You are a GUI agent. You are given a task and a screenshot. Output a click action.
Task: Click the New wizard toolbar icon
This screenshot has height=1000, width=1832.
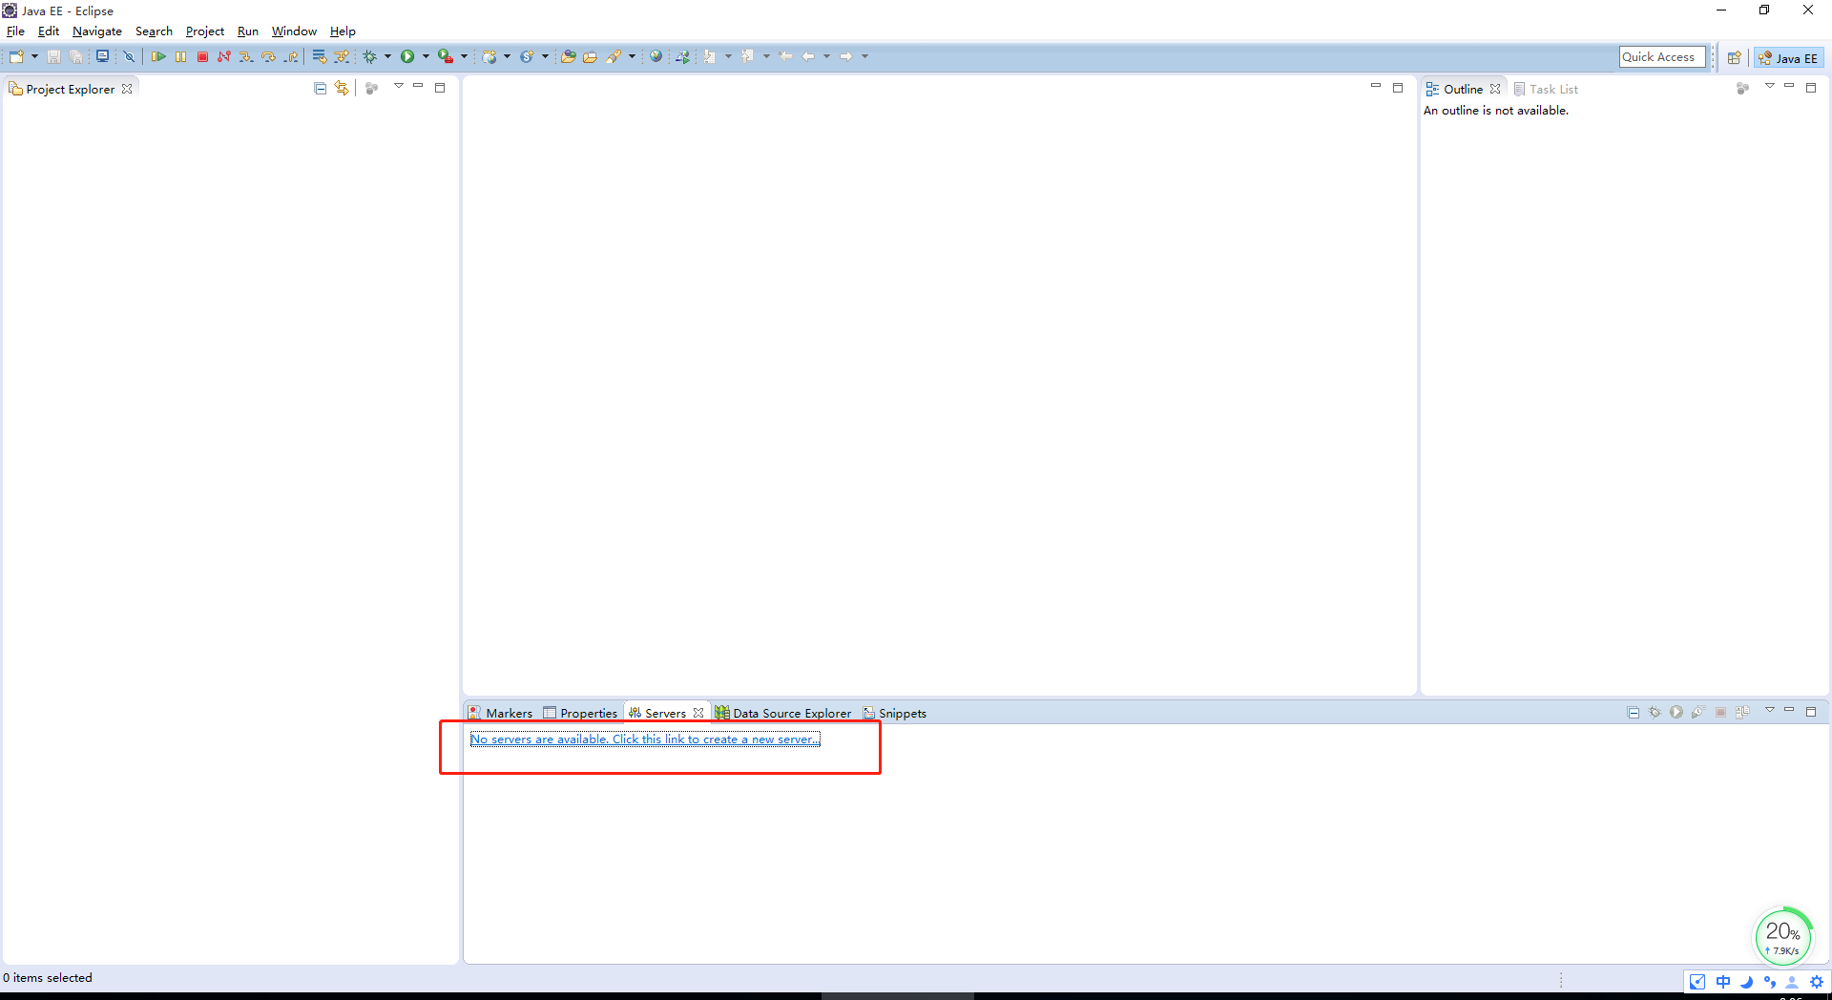16,56
